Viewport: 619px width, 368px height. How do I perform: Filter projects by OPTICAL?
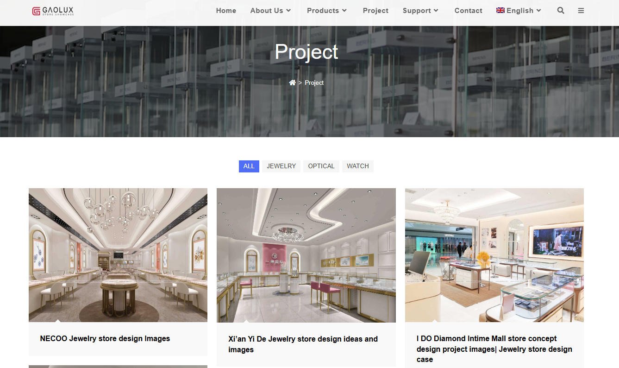tap(321, 166)
